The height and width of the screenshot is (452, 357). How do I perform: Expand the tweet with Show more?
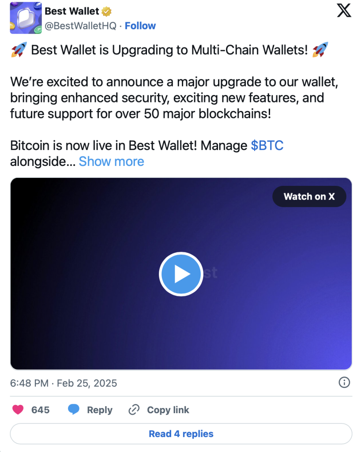click(111, 161)
